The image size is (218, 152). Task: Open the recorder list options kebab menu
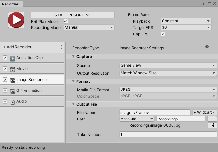(x=61, y=47)
